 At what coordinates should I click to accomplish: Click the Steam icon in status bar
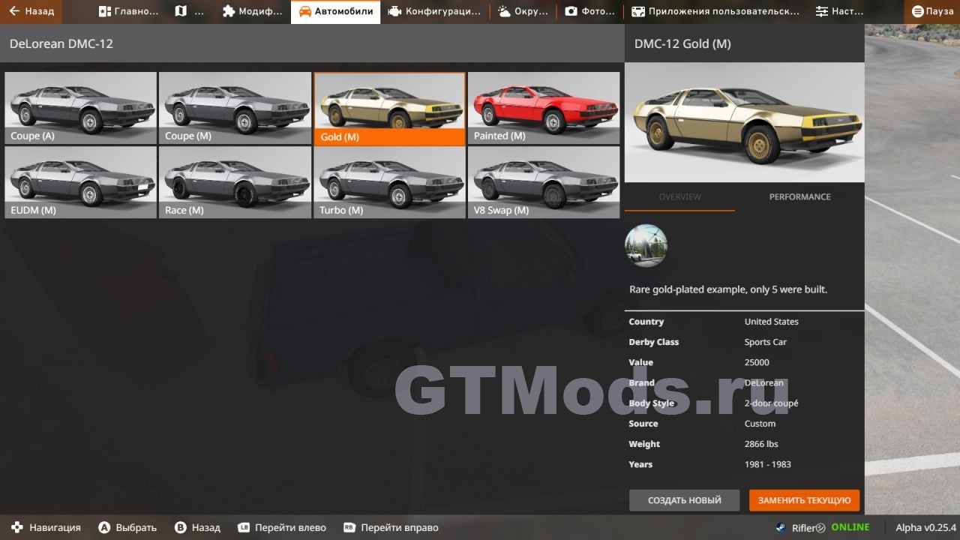(781, 527)
